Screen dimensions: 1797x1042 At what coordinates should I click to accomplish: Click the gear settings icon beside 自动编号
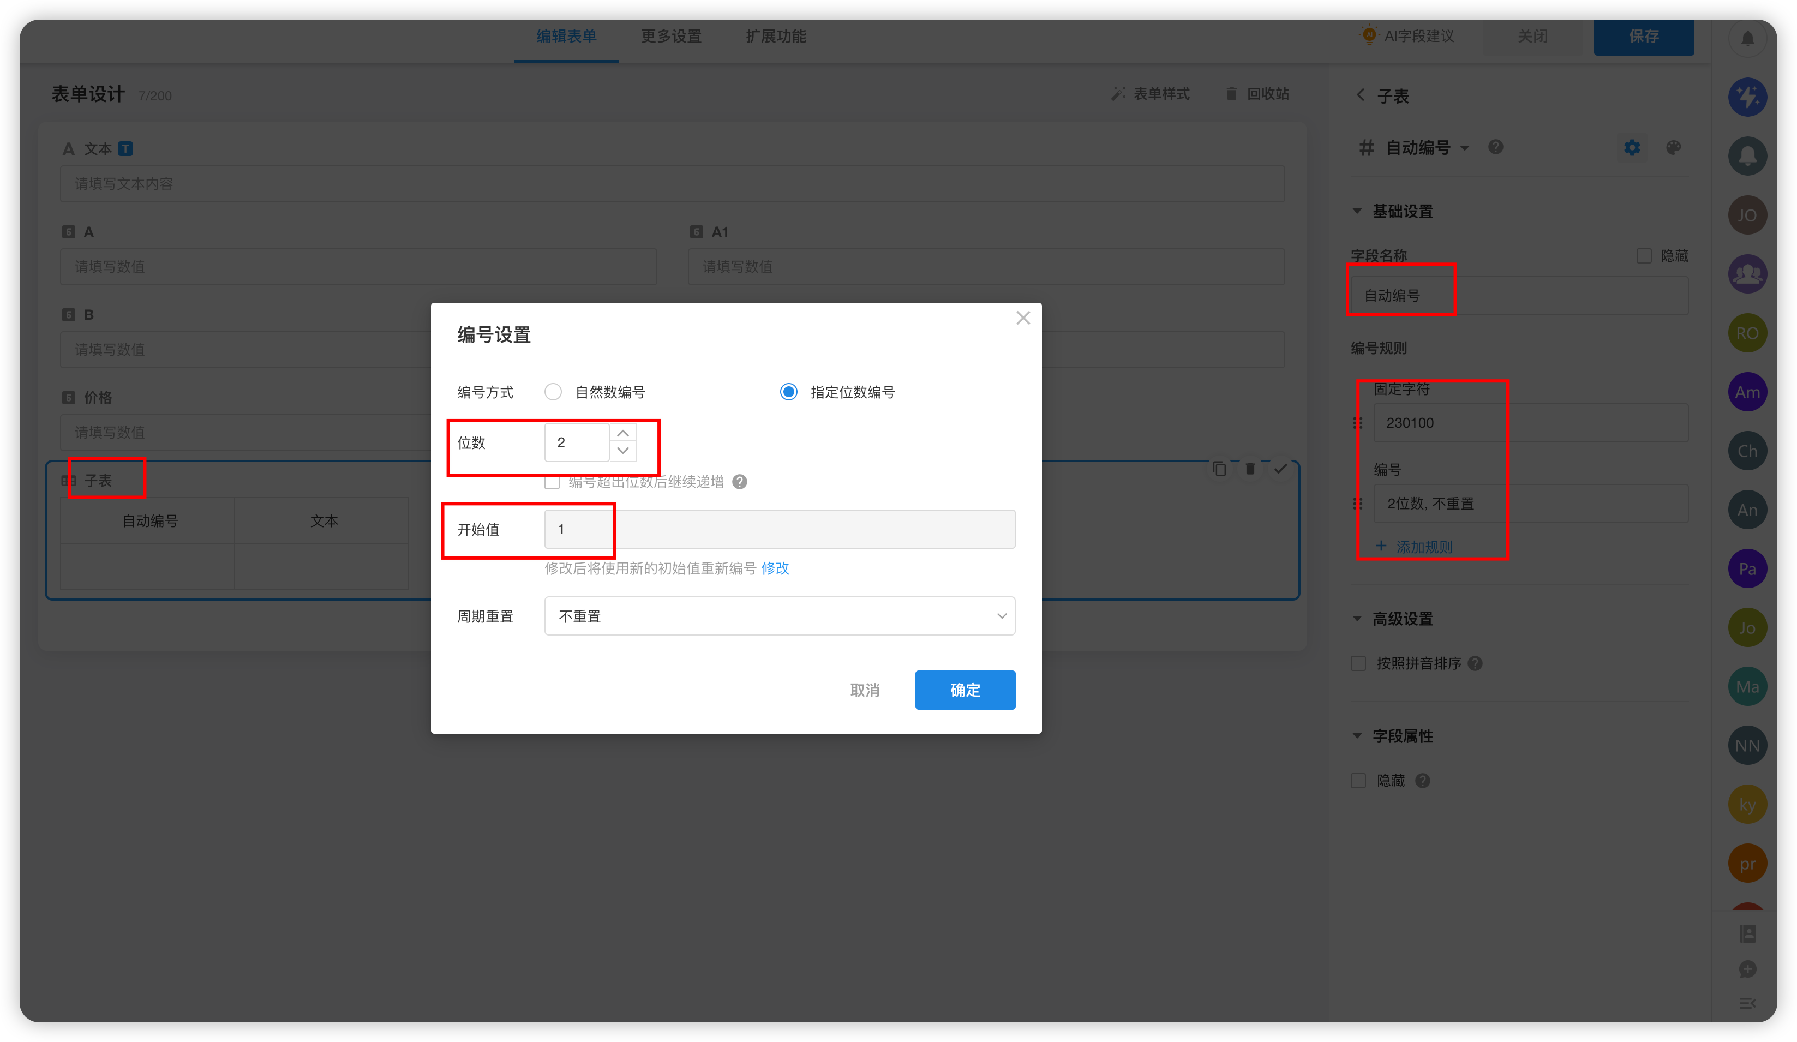1632,148
